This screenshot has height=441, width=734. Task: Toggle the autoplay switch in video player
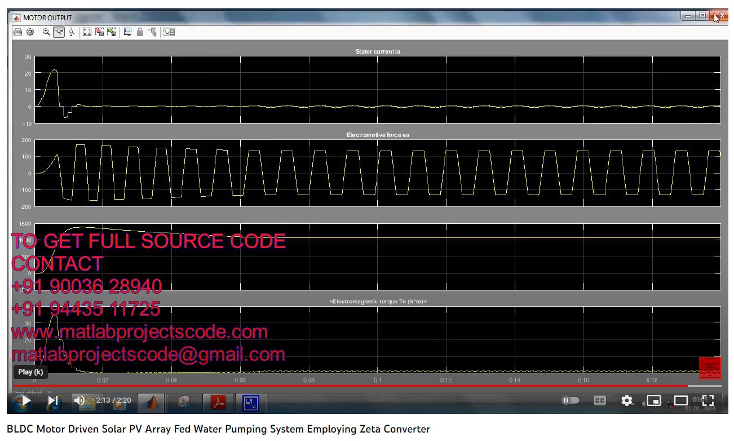coord(571,400)
